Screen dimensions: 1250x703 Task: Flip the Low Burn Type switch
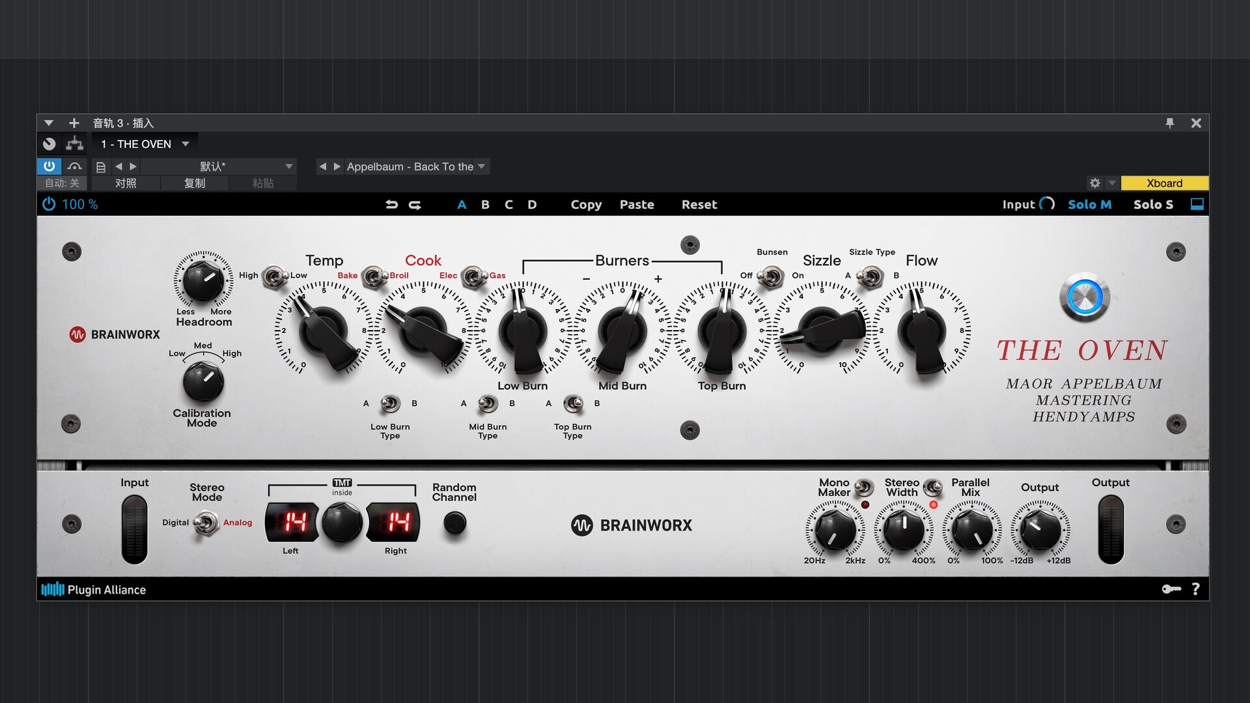(x=390, y=404)
